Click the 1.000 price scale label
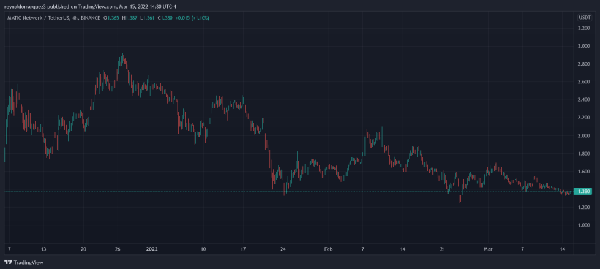This screenshot has width=600, height=269. (x=584, y=225)
